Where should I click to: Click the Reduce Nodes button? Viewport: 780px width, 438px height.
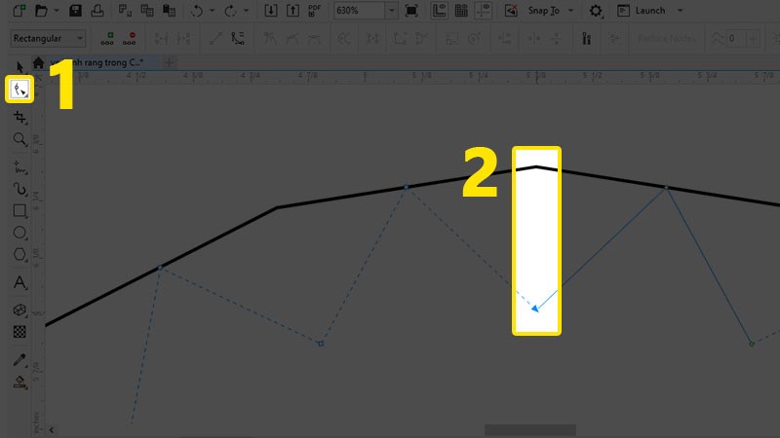(667, 38)
